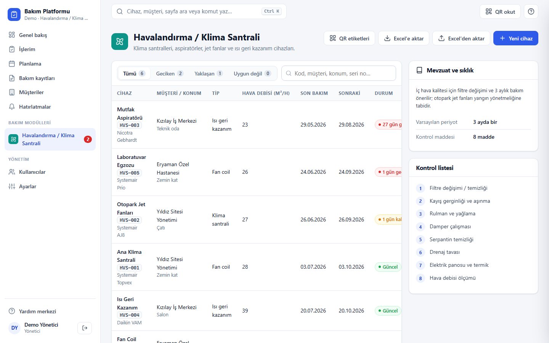Click the green fan module header icon
Image resolution: width=549 pixels, height=343 pixels.
click(120, 42)
